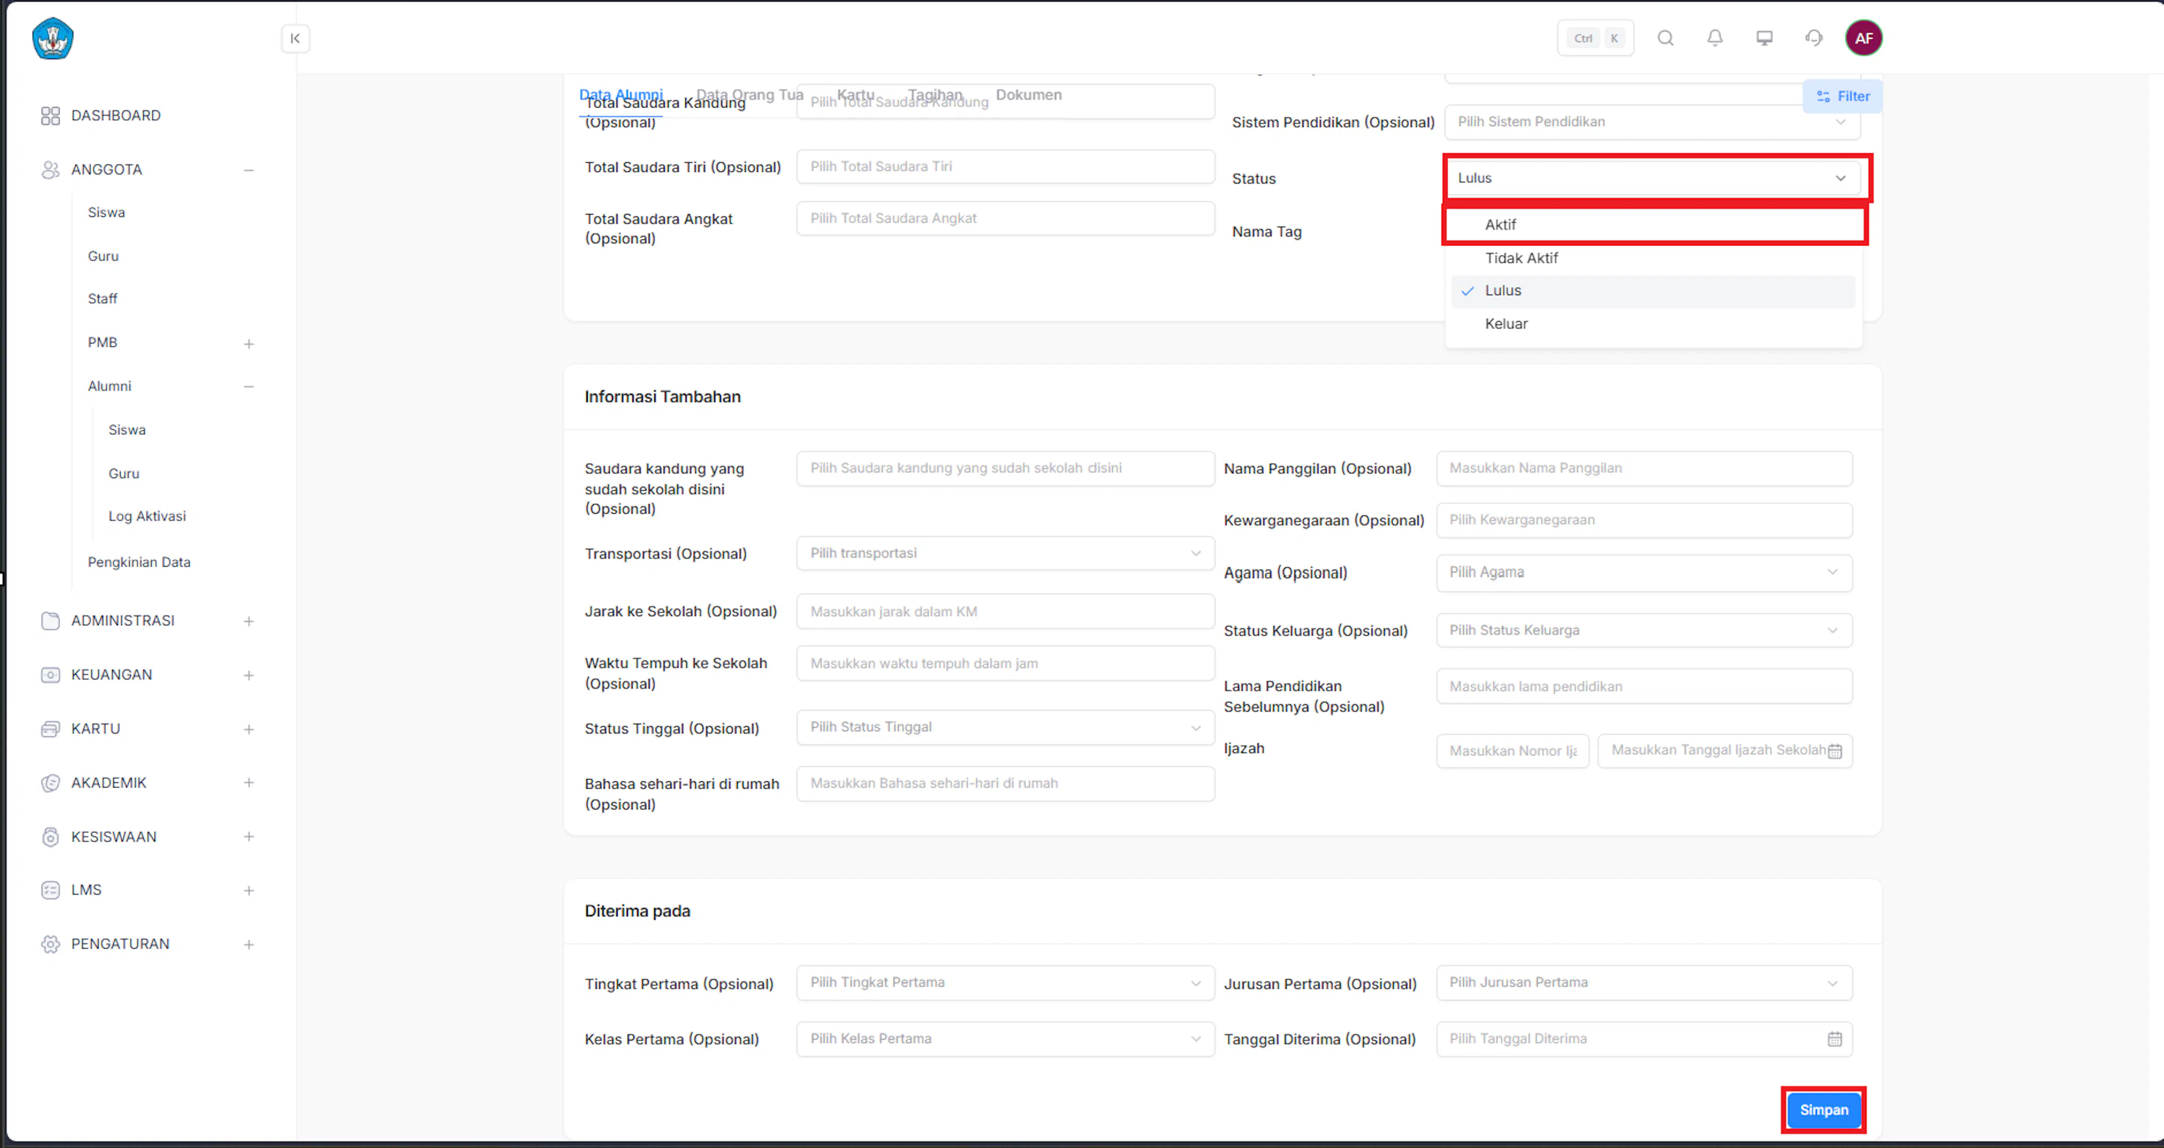Screen dimensions: 2164x1148
Task: Switch to Dokumen tab
Action: (x=1028, y=95)
